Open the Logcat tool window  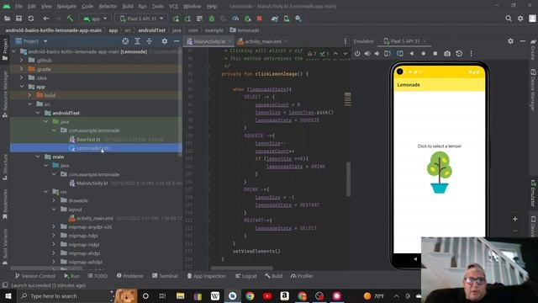tap(246, 276)
